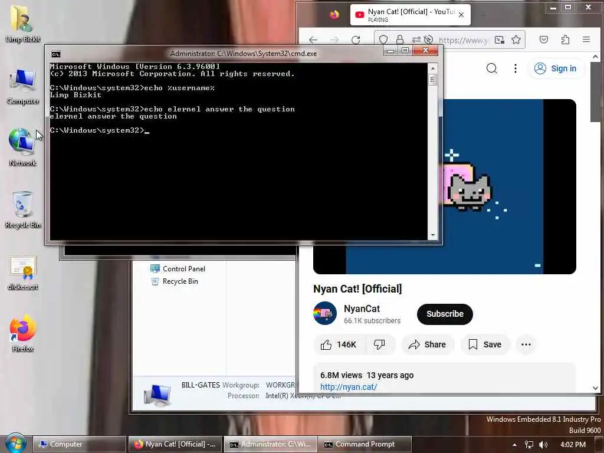Reload the YouTube page in Firefox
The width and height of the screenshot is (604, 453).
[x=356, y=40]
